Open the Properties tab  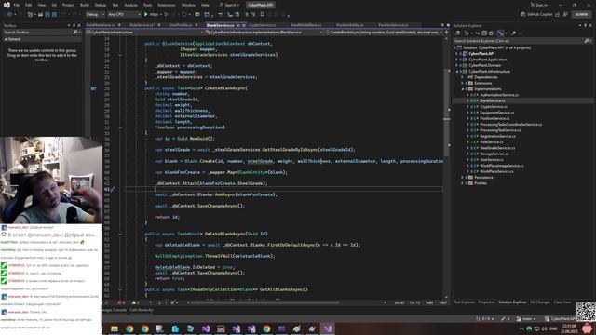click(x=486, y=302)
